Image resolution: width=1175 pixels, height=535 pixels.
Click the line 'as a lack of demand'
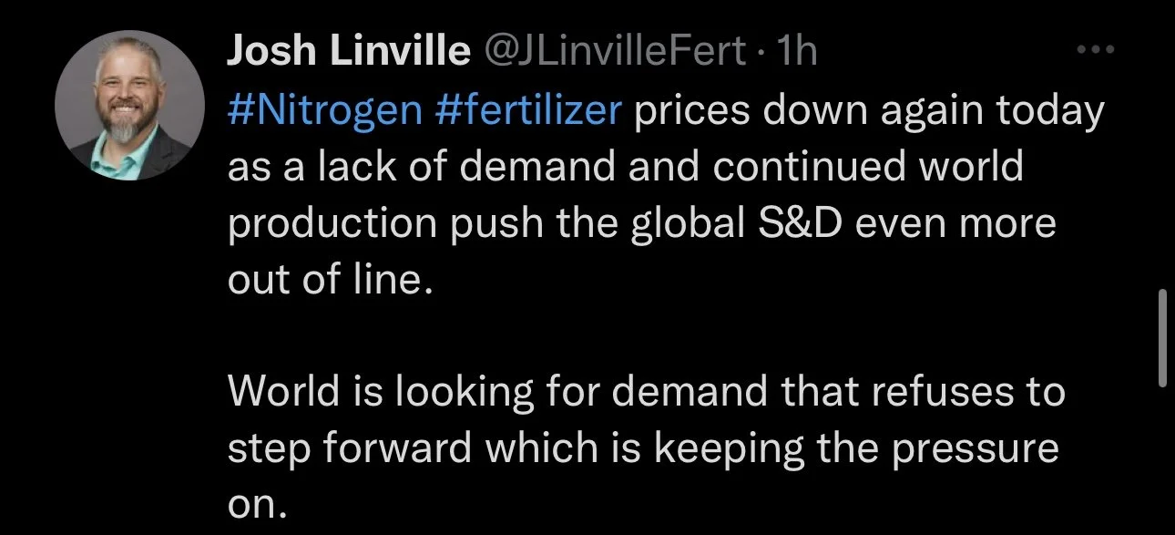coord(393,169)
